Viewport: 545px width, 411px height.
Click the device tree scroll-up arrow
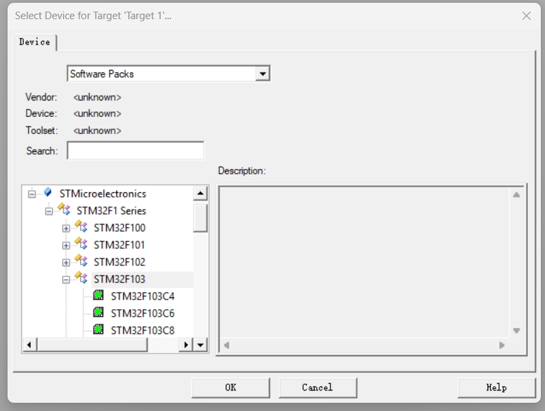(x=200, y=194)
